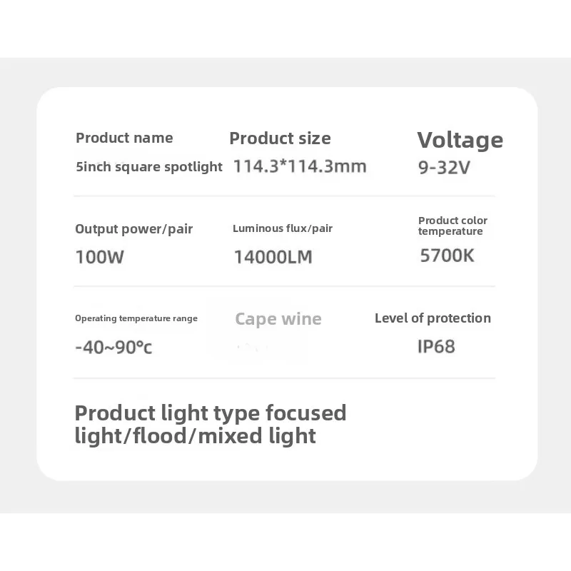571x571 pixels.
Task: Click the "Luminous flux/pair" label
Action: [x=283, y=228]
